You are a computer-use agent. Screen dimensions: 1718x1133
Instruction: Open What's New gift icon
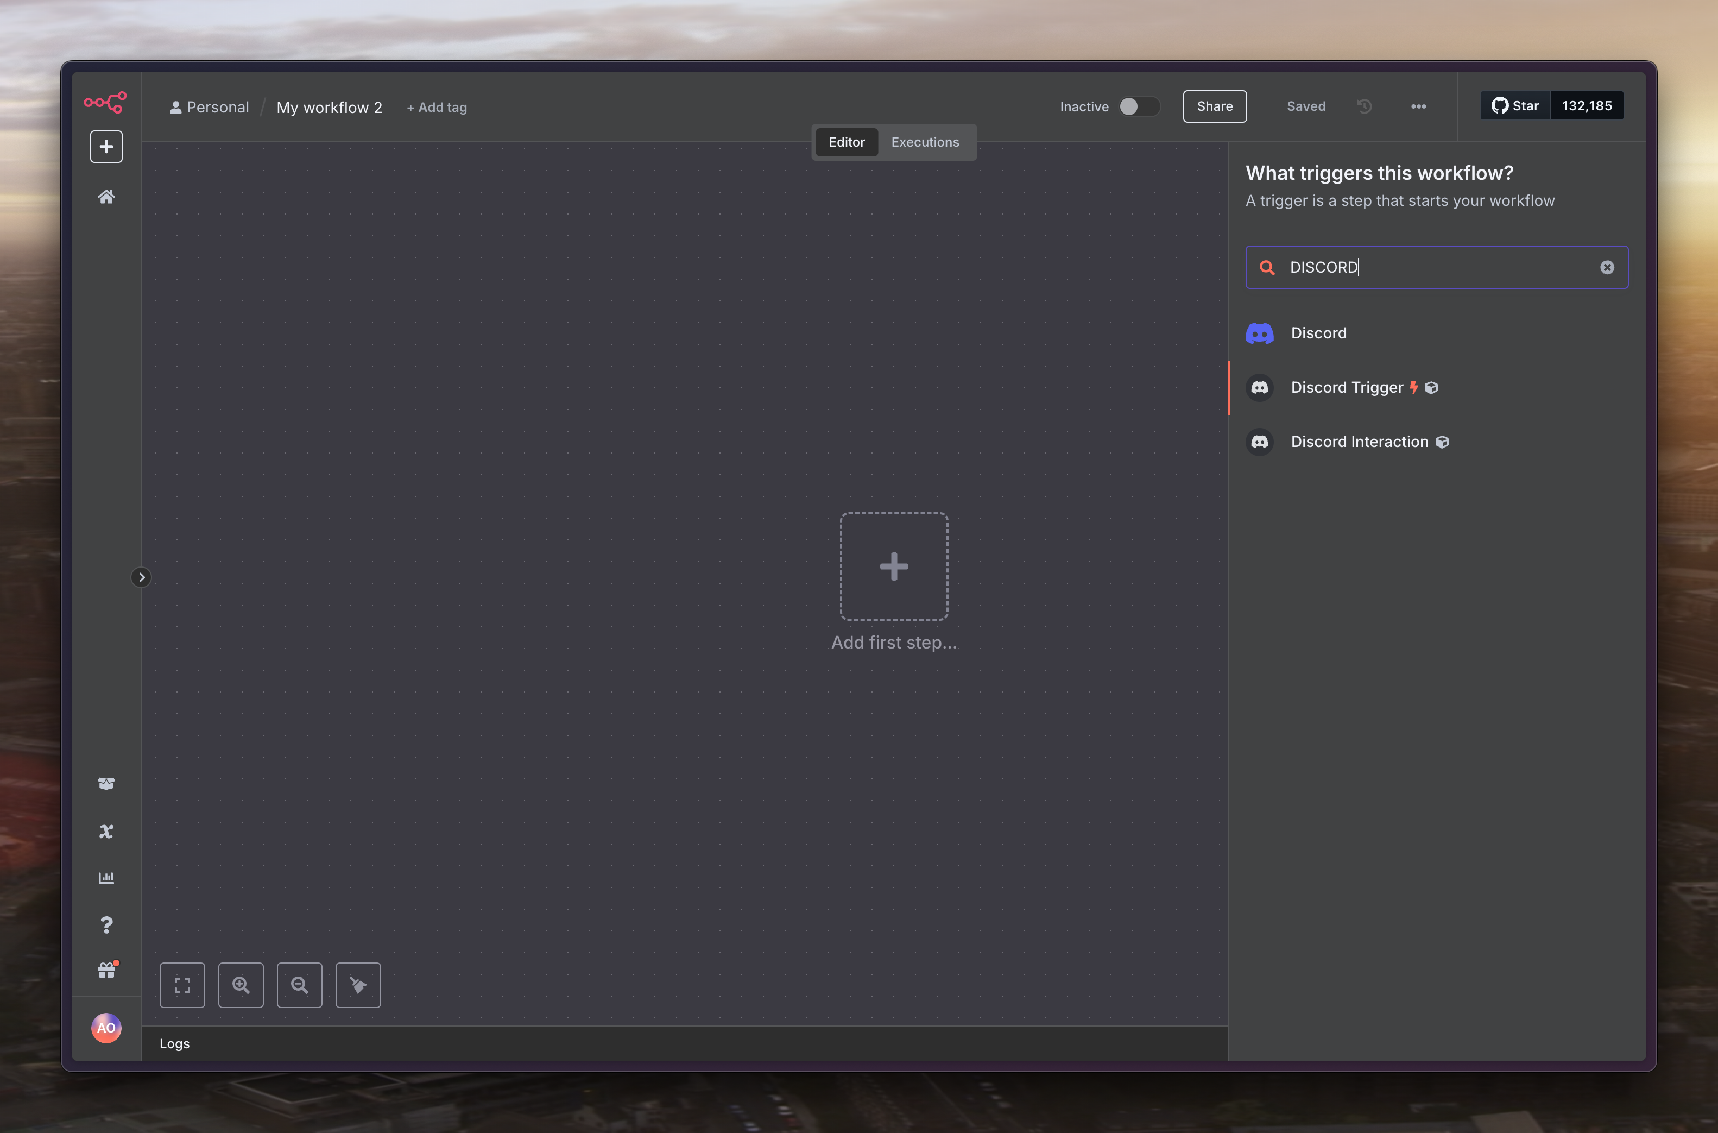click(x=106, y=971)
